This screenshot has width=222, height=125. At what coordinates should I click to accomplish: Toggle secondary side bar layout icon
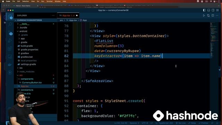tap(213, 10)
